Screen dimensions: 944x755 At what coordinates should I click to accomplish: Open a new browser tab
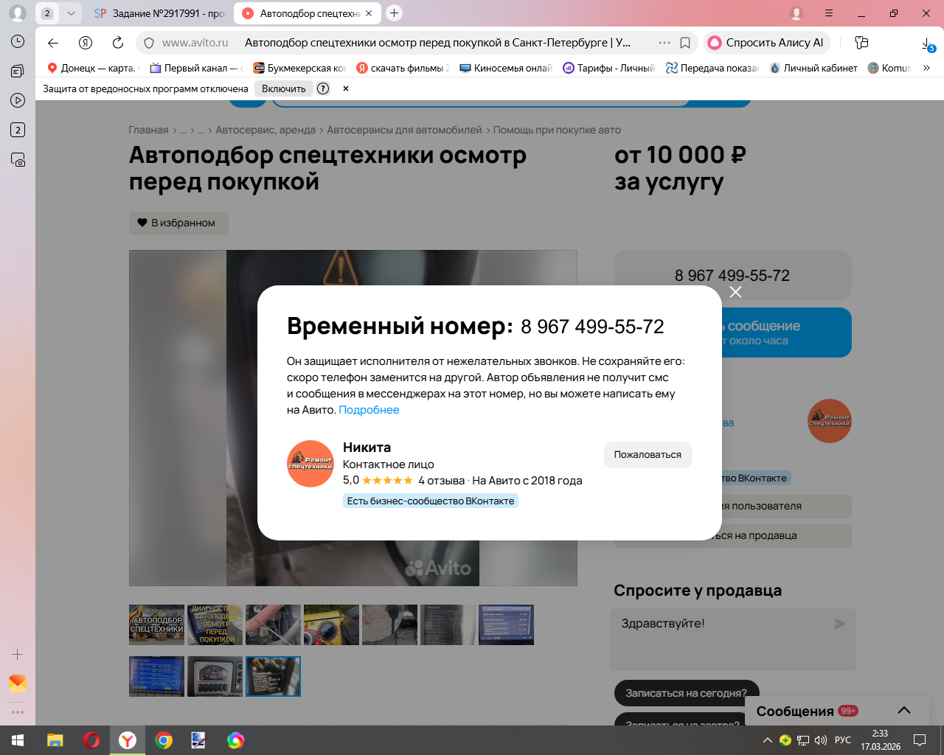click(x=395, y=13)
